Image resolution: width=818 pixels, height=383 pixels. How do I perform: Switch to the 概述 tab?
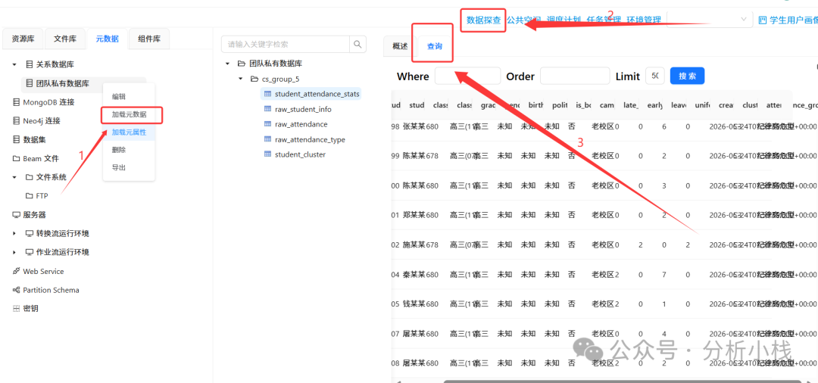[400, 46]
